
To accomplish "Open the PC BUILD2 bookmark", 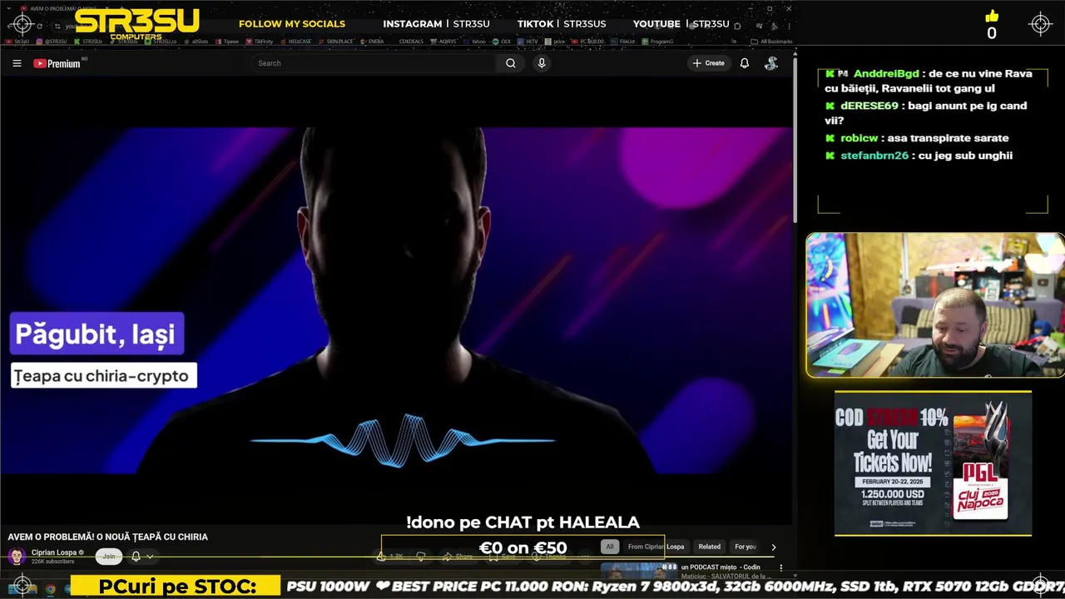I will click(x=587, y=41).
